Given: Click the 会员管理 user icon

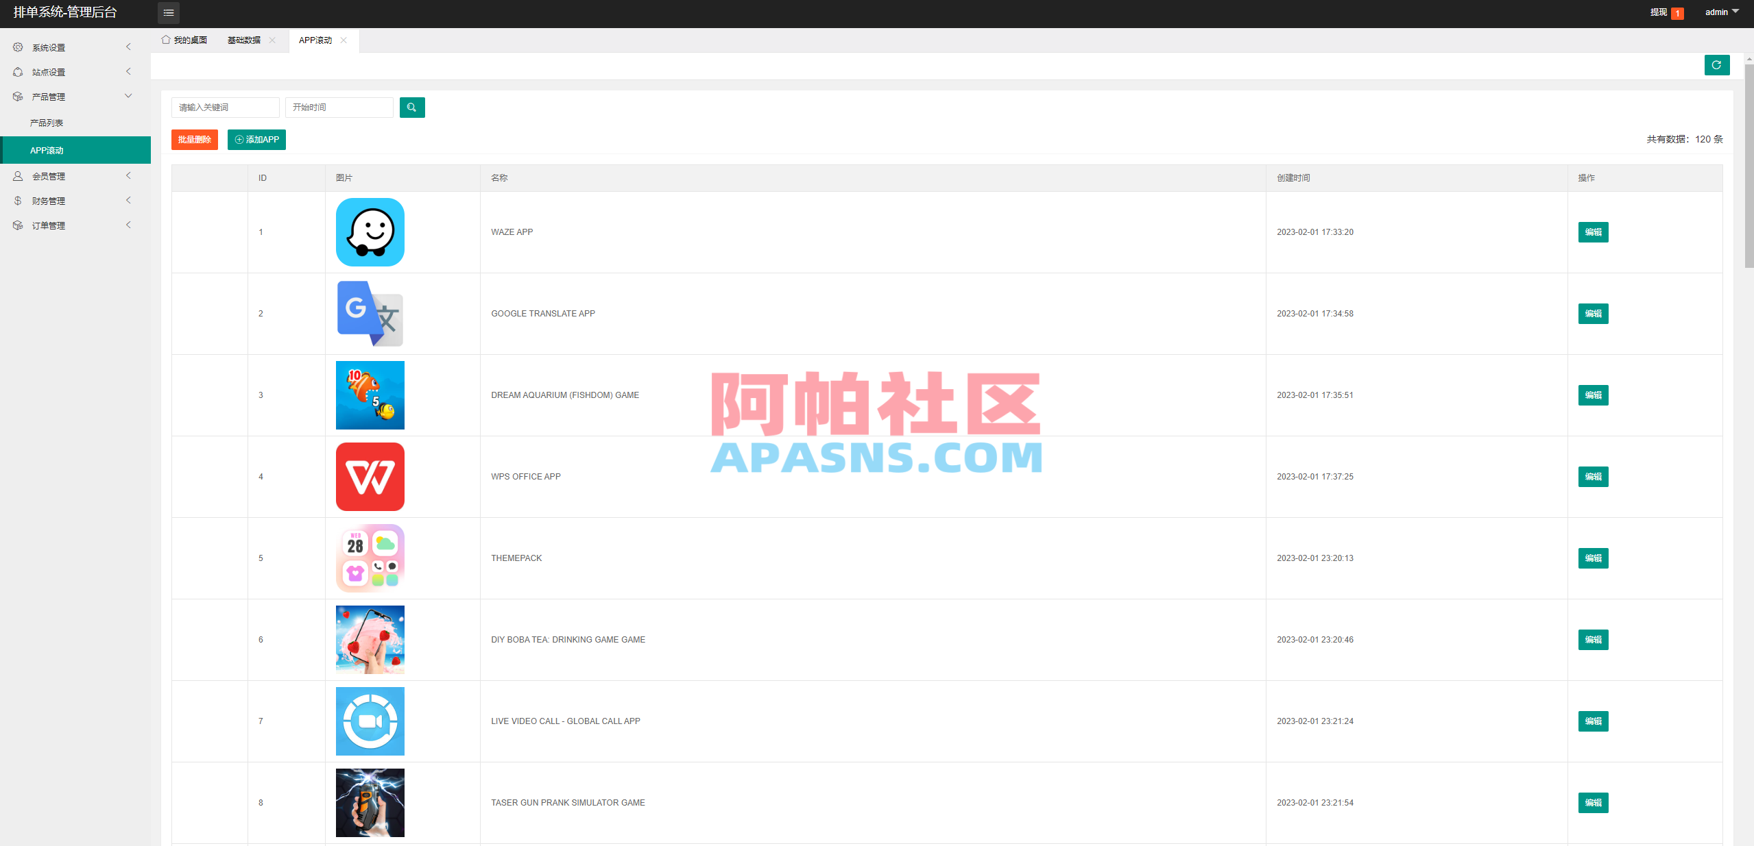Looking at the screenshot, I should coord(17,176).
